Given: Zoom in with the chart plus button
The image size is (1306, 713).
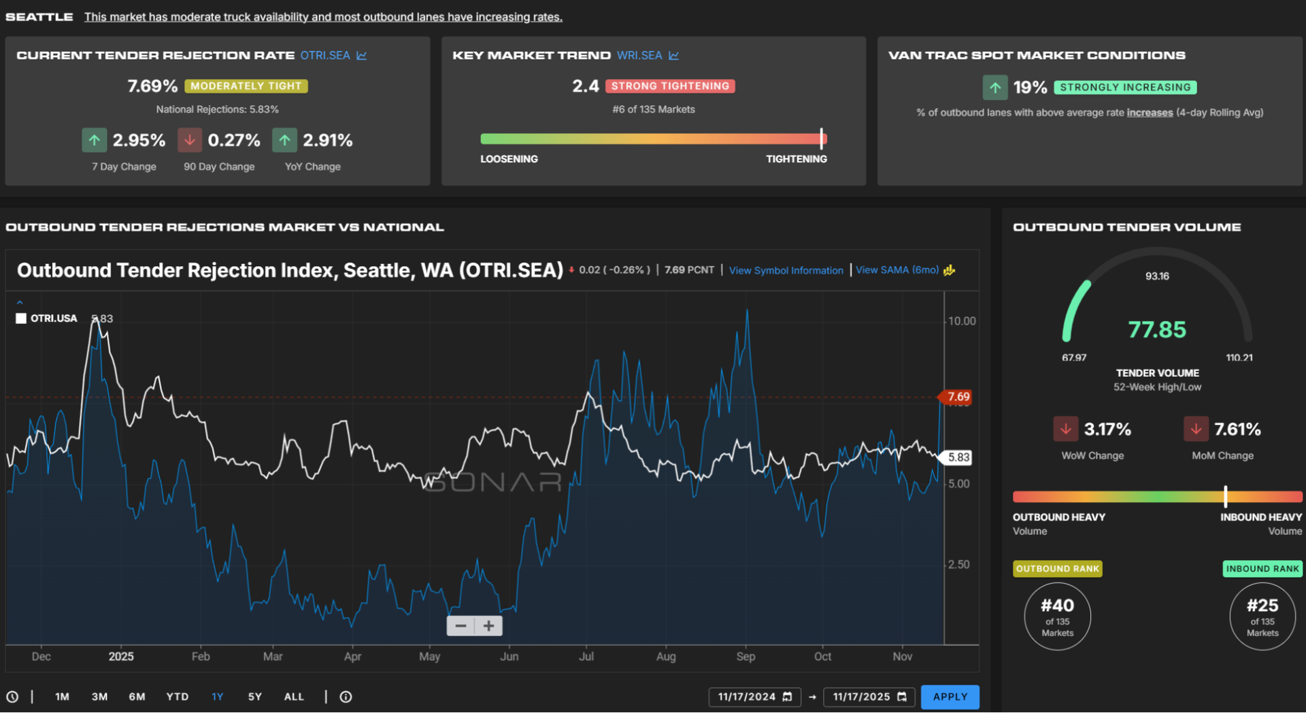Looking at the screenshot, I should 488,626.
